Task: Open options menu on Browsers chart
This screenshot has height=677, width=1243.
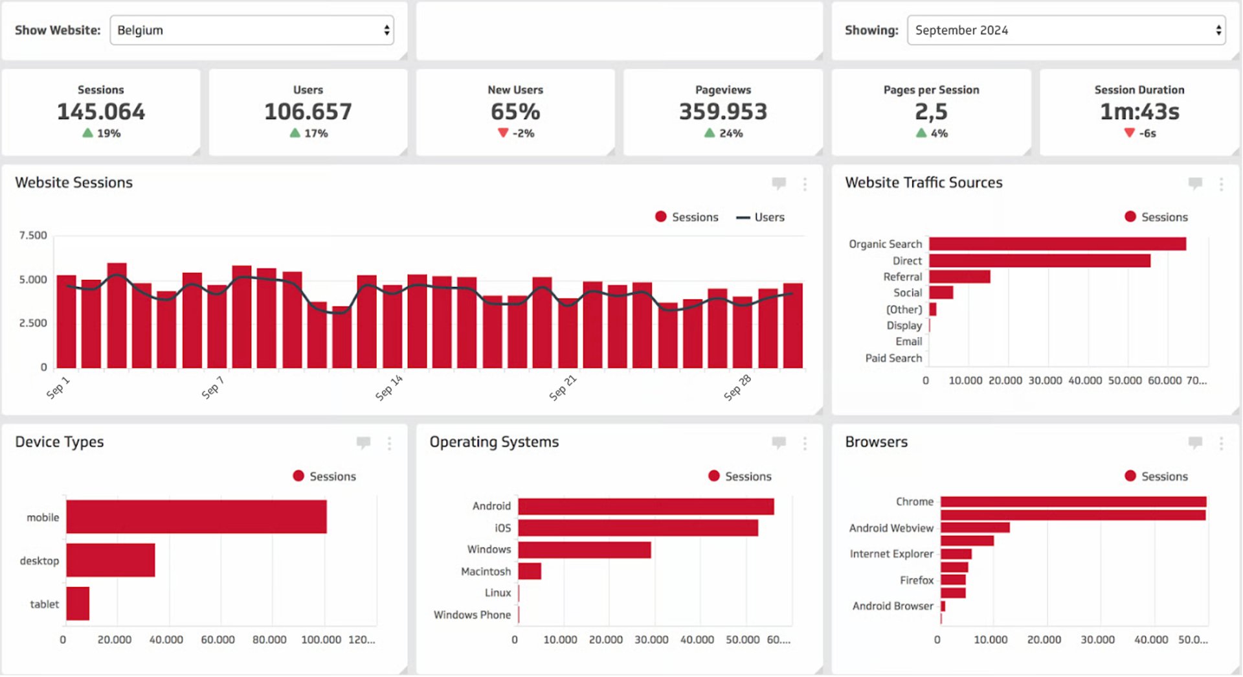Action: coord(1220,444)
